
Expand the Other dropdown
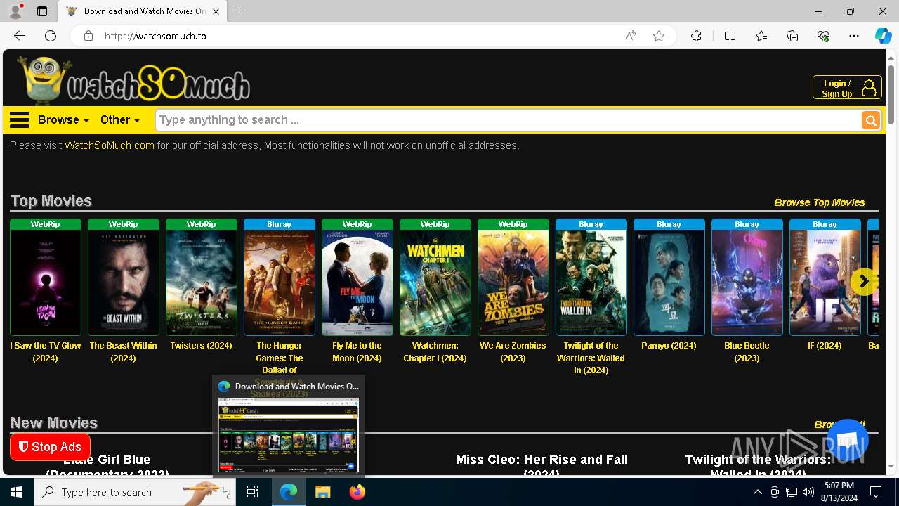click(120, 119)
